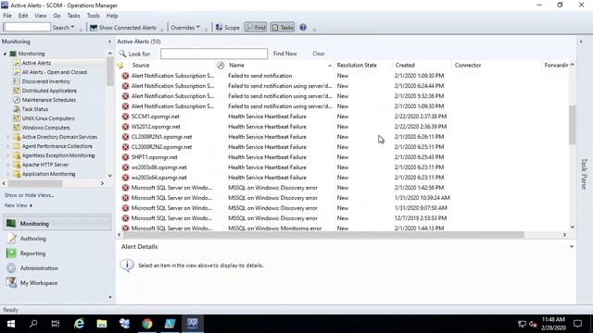Click the Clear link next to Find Now
This screenshot has width=593, height=333.
click(319, 54)
